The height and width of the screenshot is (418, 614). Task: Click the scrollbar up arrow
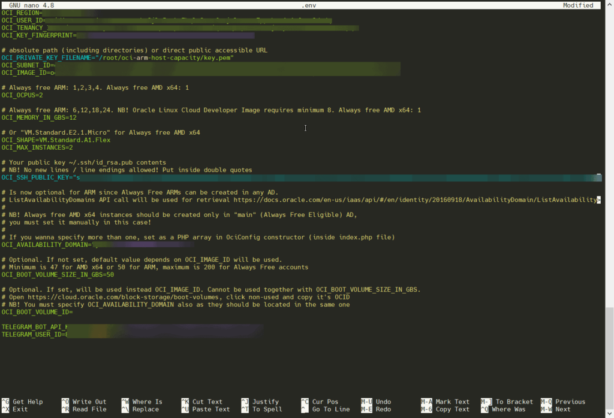click(x=610, y=4)
